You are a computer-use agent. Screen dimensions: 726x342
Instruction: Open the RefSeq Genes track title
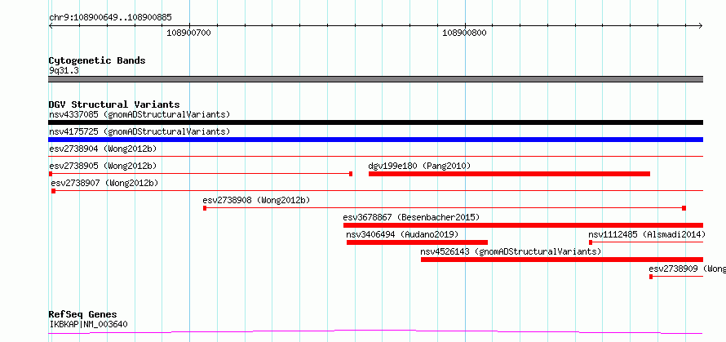(83, 315)
